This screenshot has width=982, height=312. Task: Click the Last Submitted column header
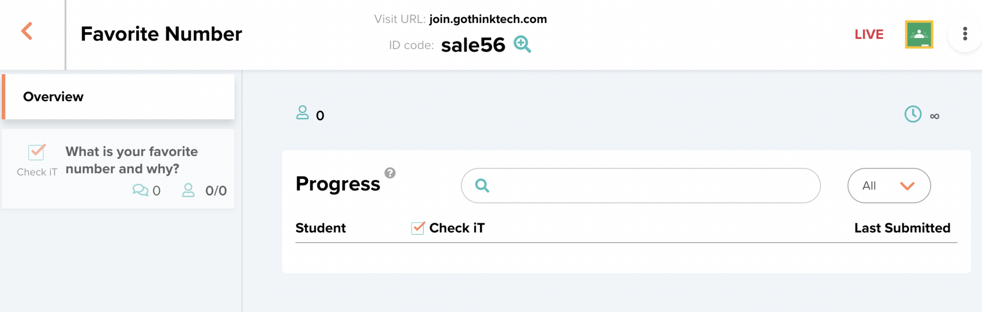pyautogui.click(x=902, y=228)
